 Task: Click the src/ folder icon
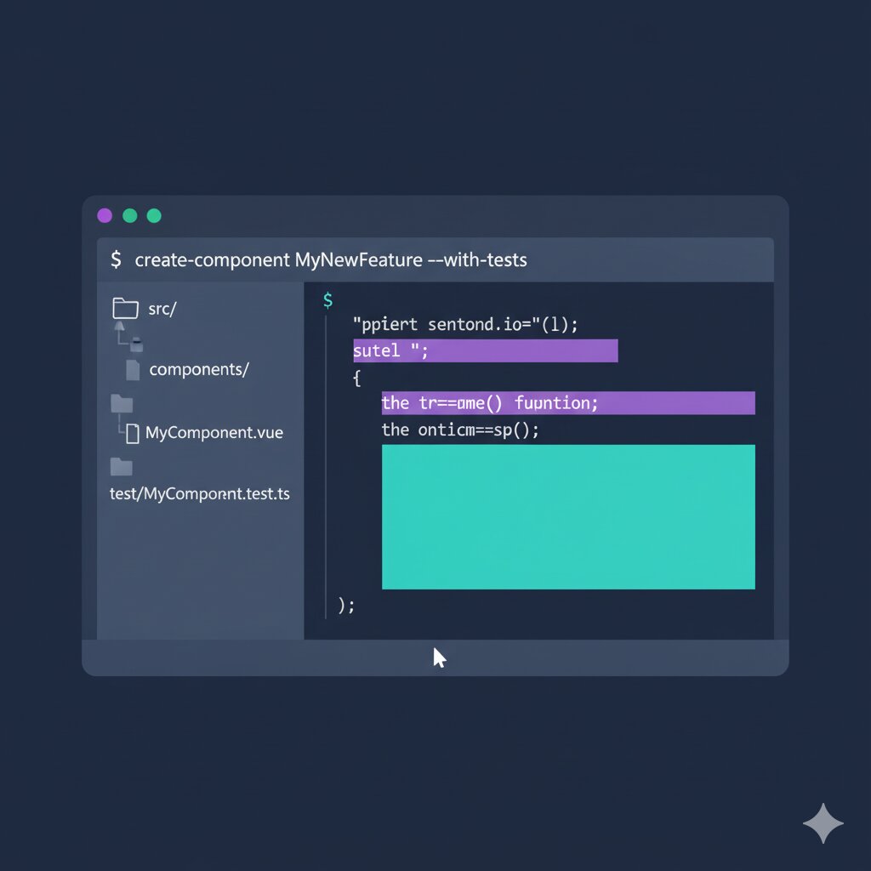(124, 308)
